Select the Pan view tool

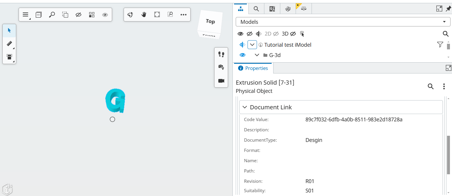(x=144, y=14)
